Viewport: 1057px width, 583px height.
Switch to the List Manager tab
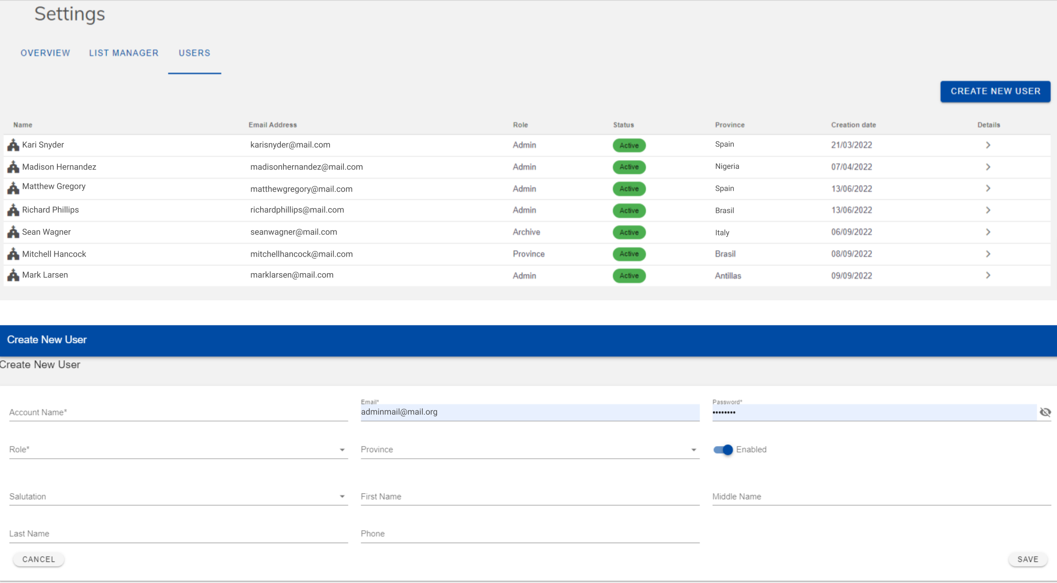[124, 53]
